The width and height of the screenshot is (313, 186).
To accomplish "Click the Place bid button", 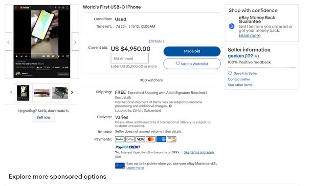I will click(192, 51).
